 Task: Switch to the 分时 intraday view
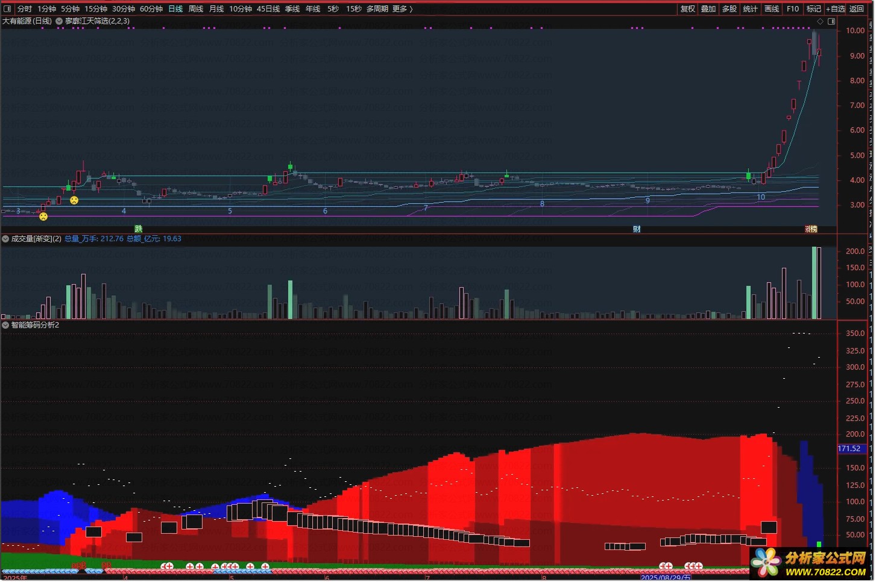(25, 9)
